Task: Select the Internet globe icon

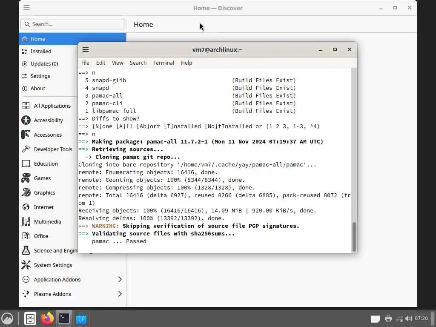Action: tap(26, 207)
